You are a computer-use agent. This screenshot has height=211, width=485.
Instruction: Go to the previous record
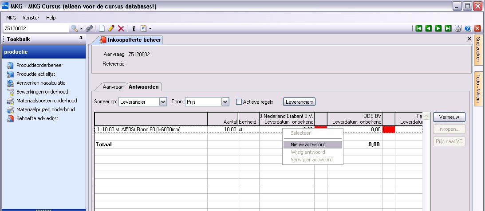point(428,28)
